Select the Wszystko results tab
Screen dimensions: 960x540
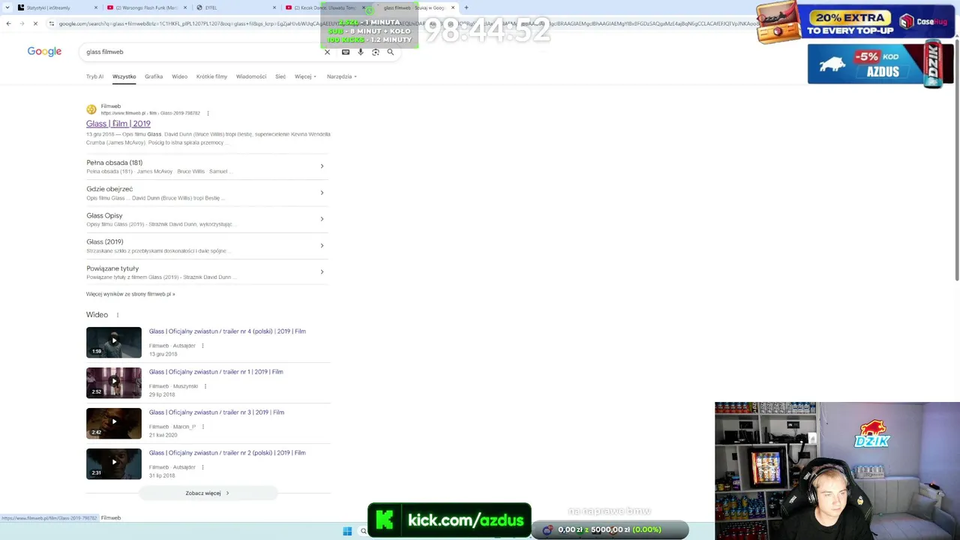tap(124, 76)
